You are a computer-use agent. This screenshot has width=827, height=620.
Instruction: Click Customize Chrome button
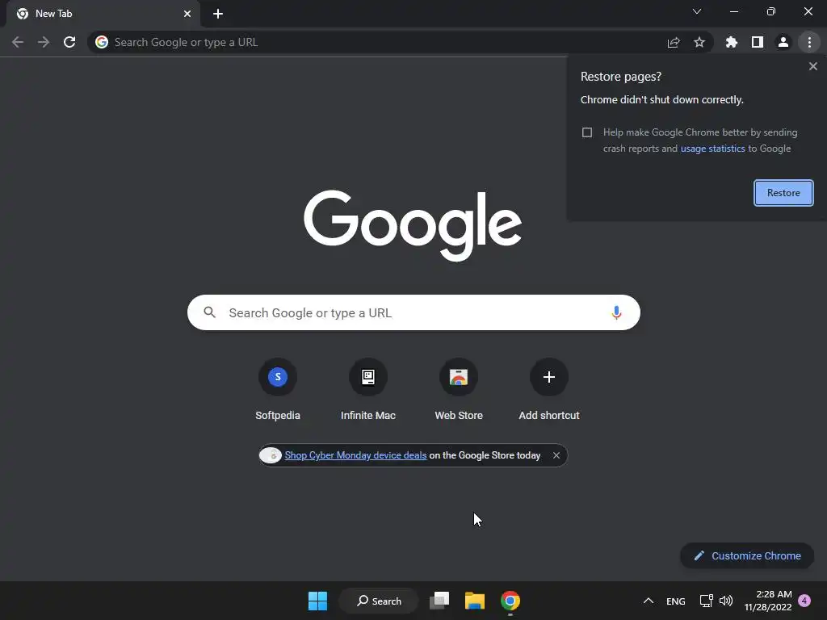(x=747, y=555)
